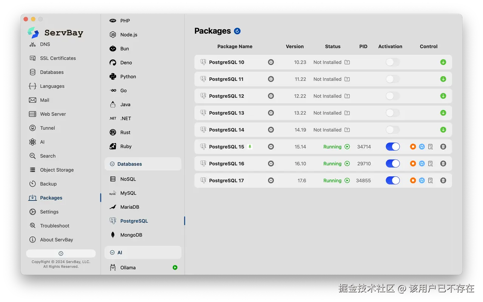The image size is (483, 302).
Task: Download PostgreSQL 11 with green arrow icon
Action: tap(443, 79)
